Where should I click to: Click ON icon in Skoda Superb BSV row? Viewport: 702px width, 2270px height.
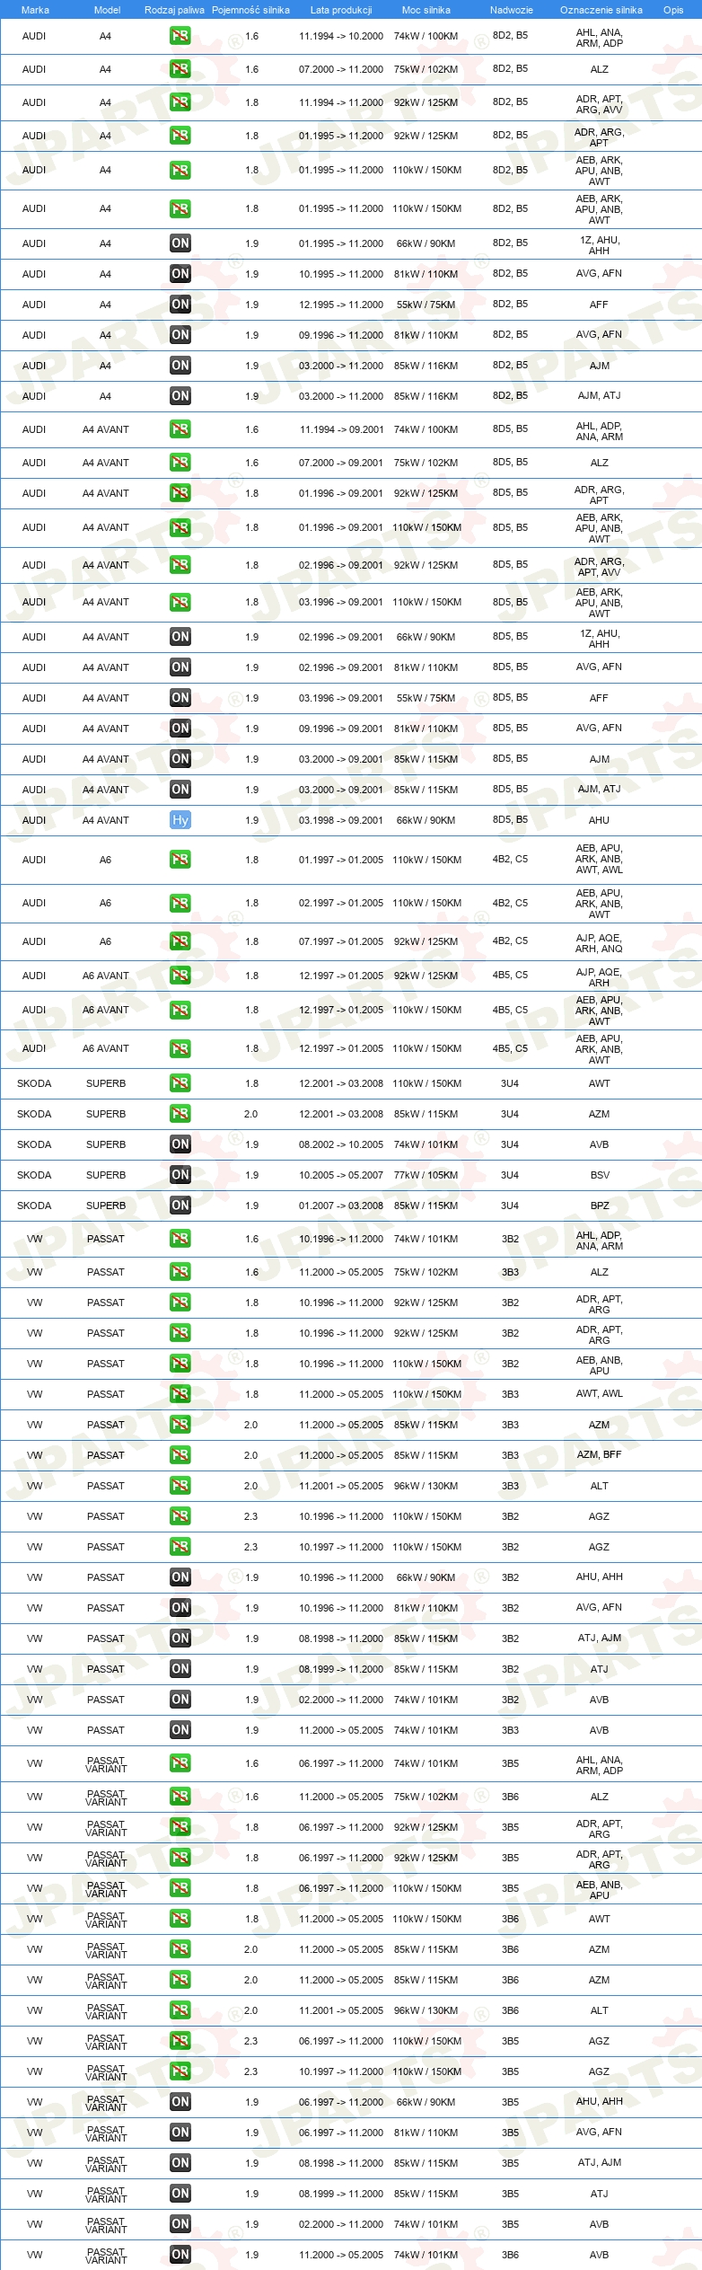tap(180, 1175)
